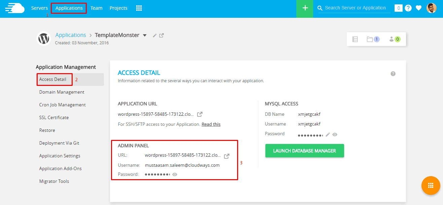Open the help question mark icon in navbar

[408, 8]
